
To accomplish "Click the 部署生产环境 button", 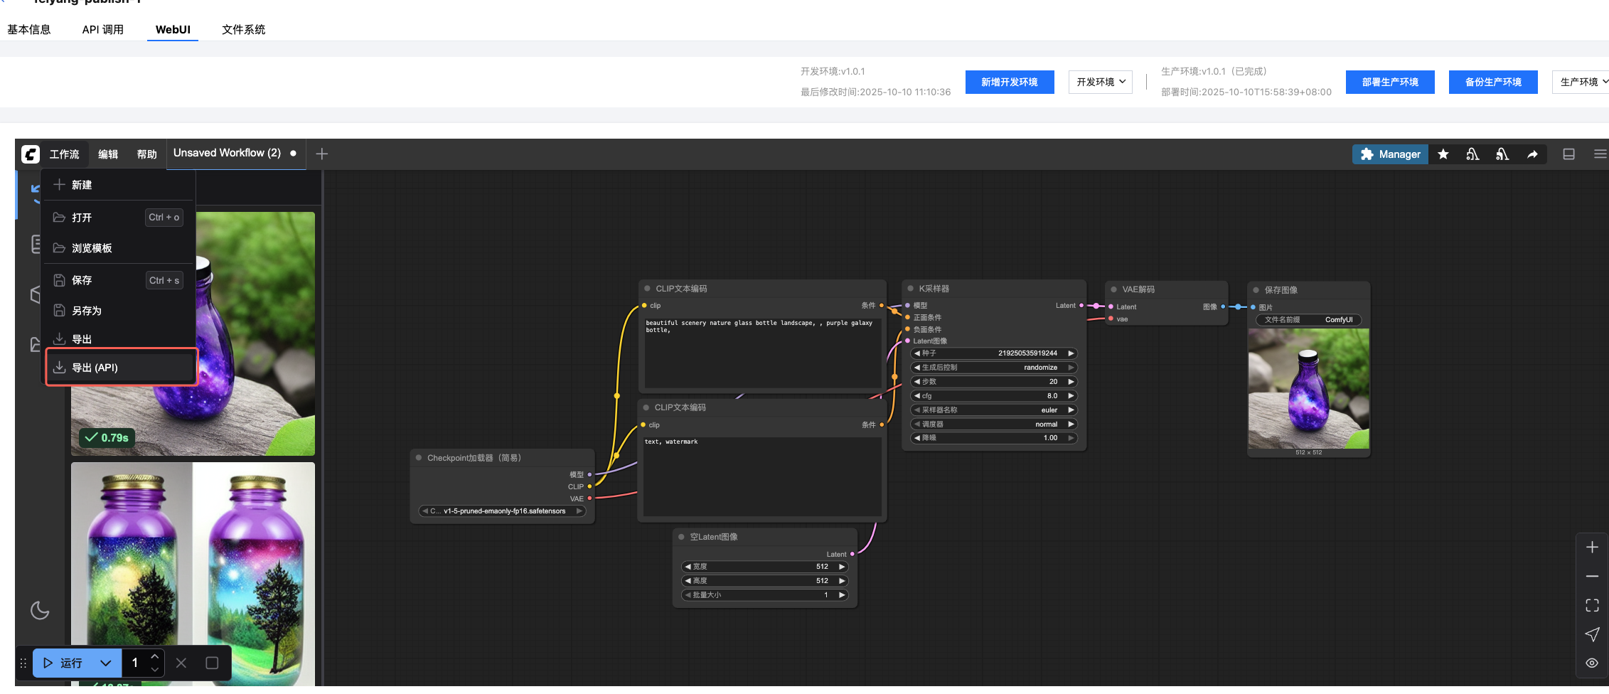I will click(1389, 82).
